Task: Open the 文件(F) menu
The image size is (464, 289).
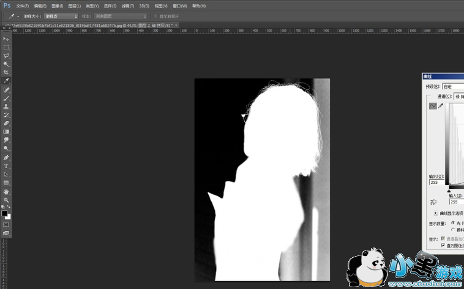Action: (23, 5)
